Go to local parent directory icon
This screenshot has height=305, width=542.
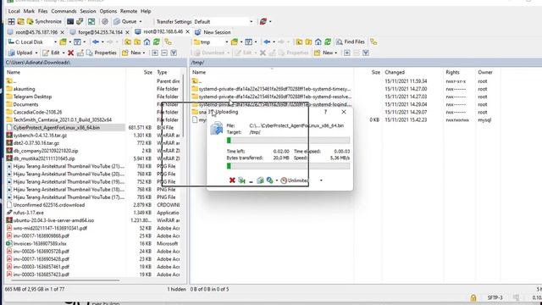(128, 42)
